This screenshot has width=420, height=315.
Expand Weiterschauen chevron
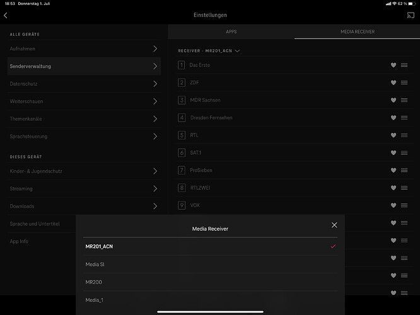click(x=155, y=101)
